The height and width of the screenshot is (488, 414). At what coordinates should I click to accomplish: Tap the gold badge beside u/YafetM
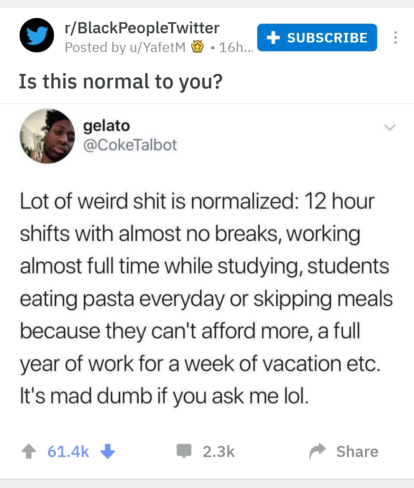pyautogui.click(x=197, y=47)
